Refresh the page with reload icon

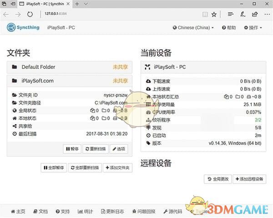pyautogui.click(x=30, y=14)
